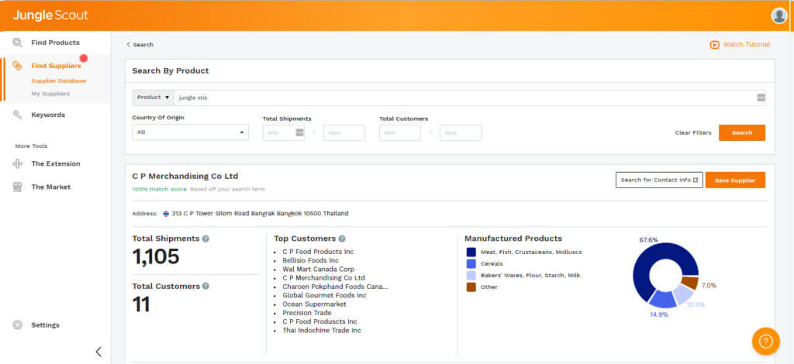Open the Supplier Database submenu item
The height and width of the screenshot is (364, 794).
[58, 81]
